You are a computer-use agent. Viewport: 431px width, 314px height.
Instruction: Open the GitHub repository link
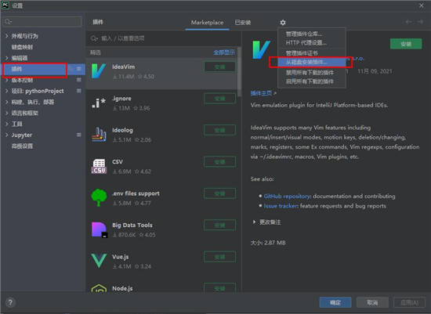click(287, 196)
